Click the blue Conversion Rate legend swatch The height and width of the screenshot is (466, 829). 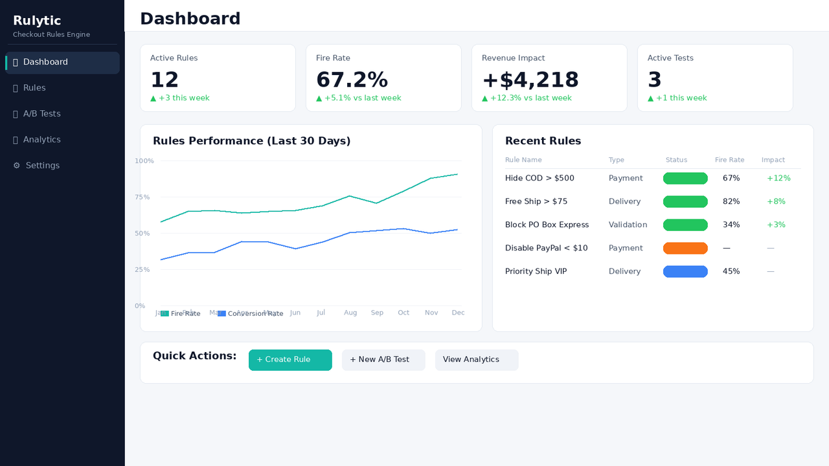[221, 313]
